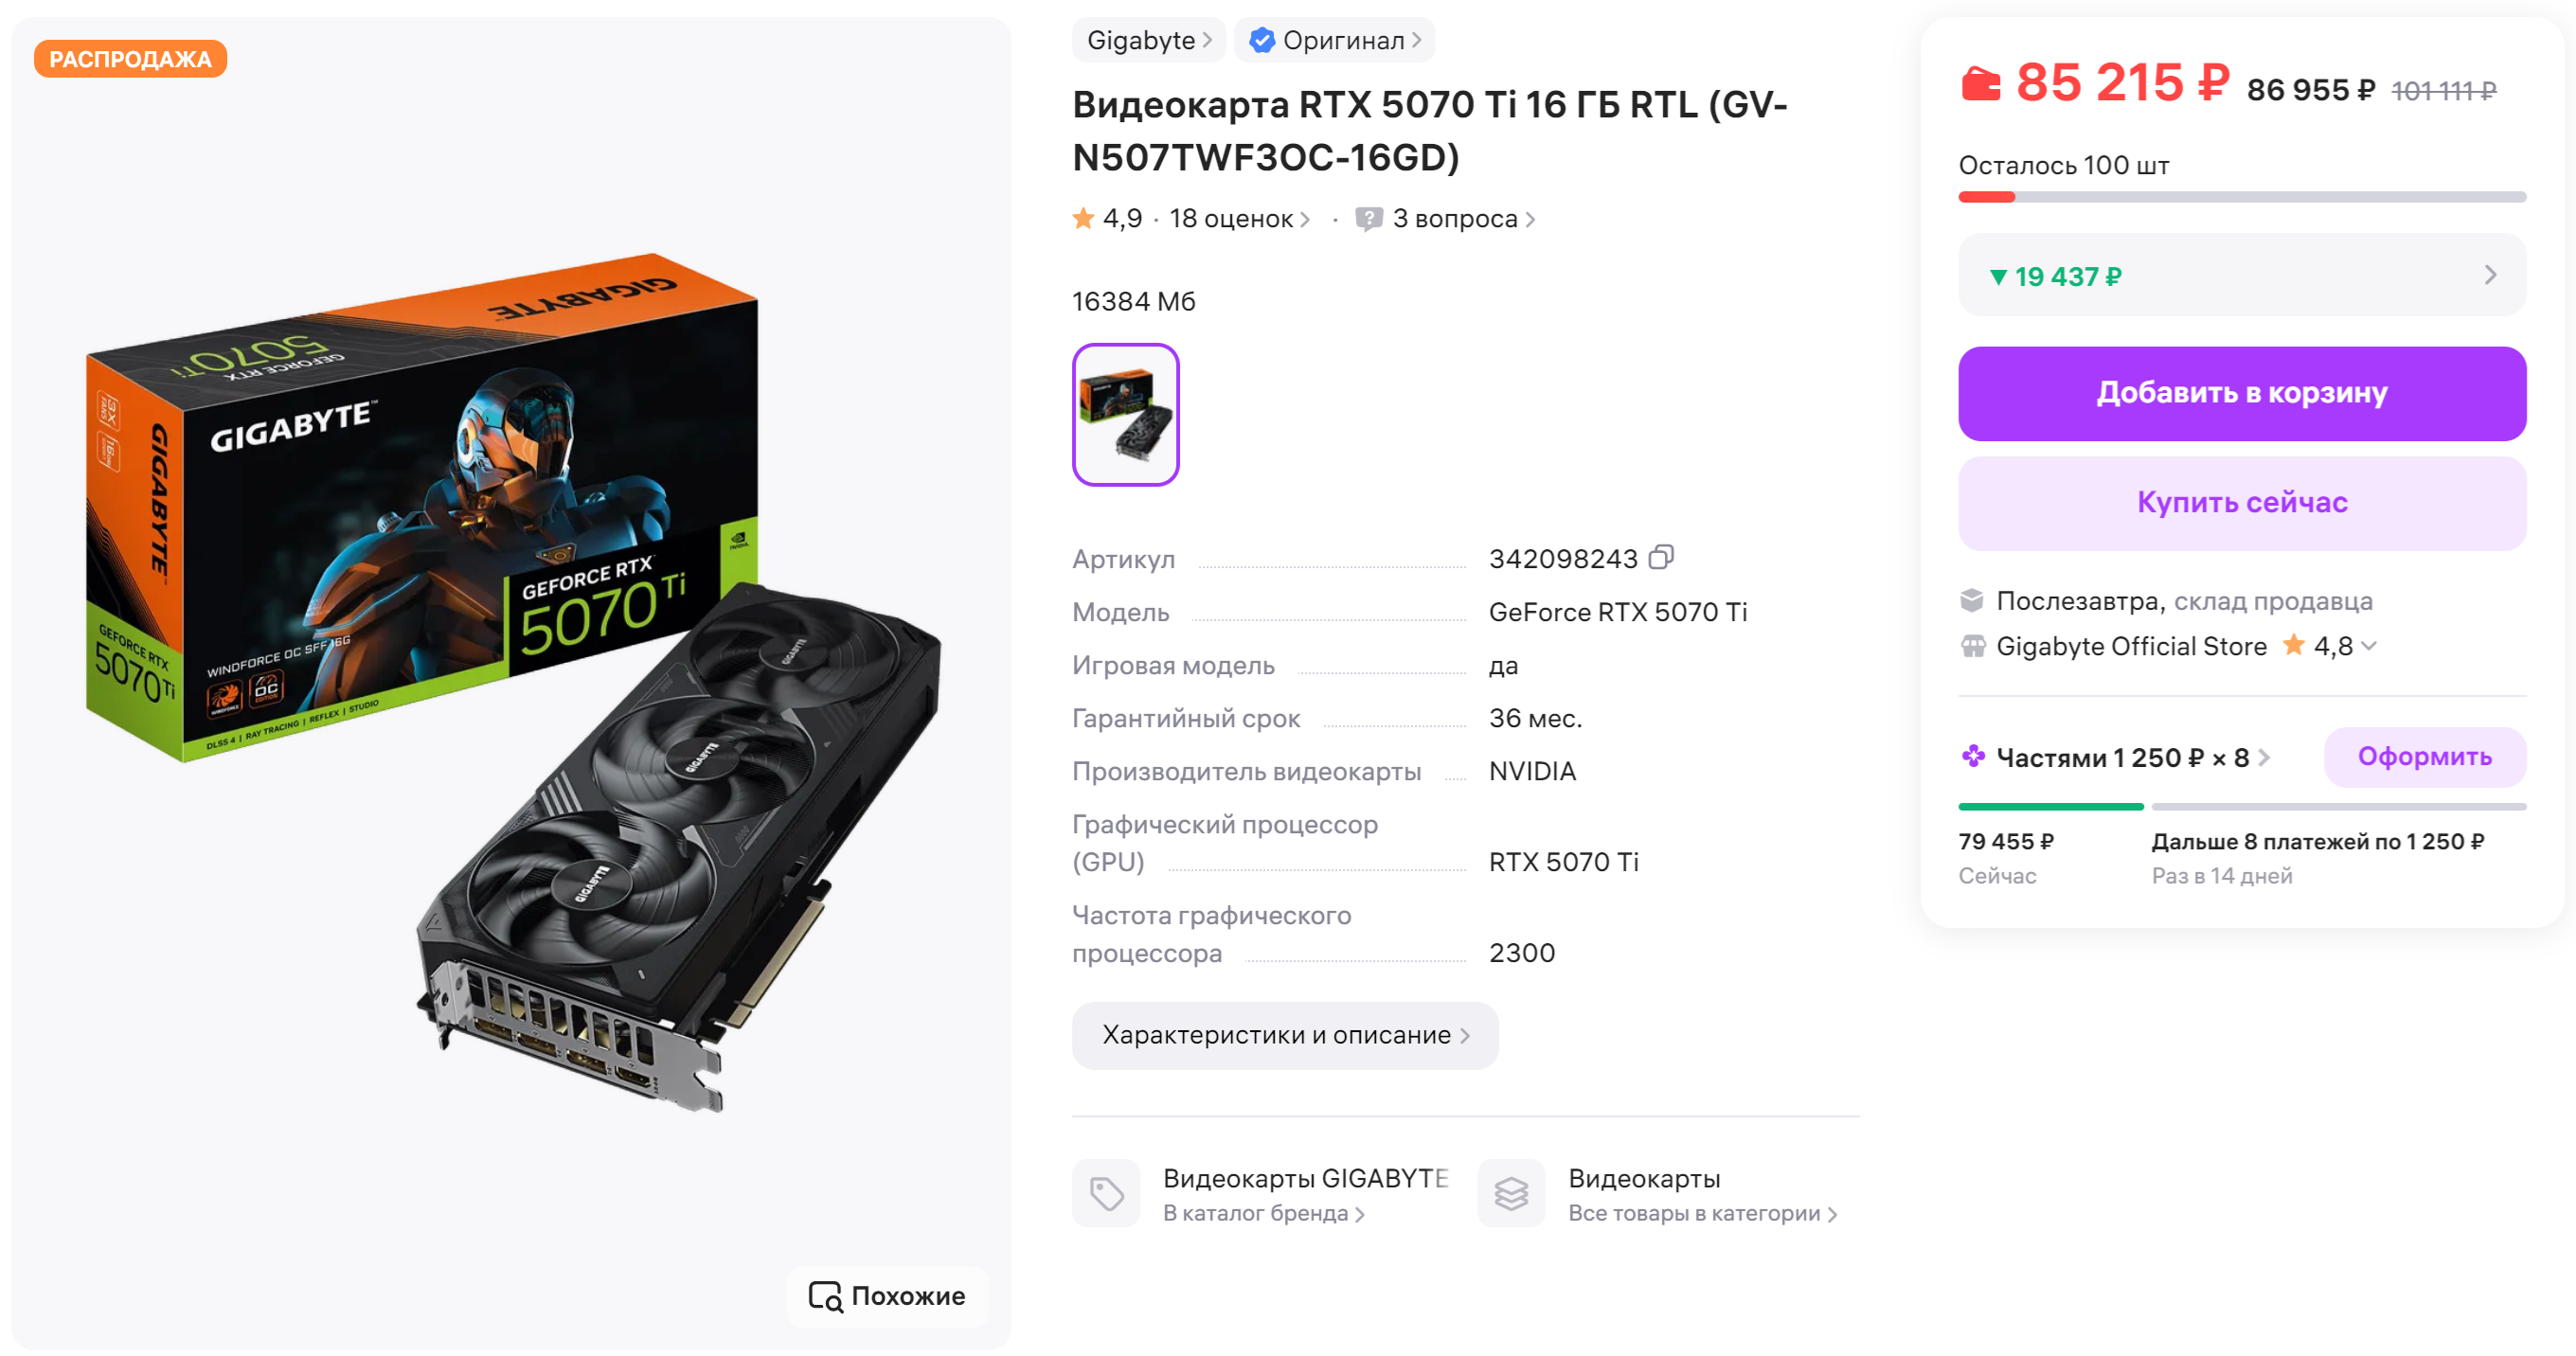The image size is (2576, 1356).
Task: Expand Gigabyte Official Store seller rating
Action: 2369,646
